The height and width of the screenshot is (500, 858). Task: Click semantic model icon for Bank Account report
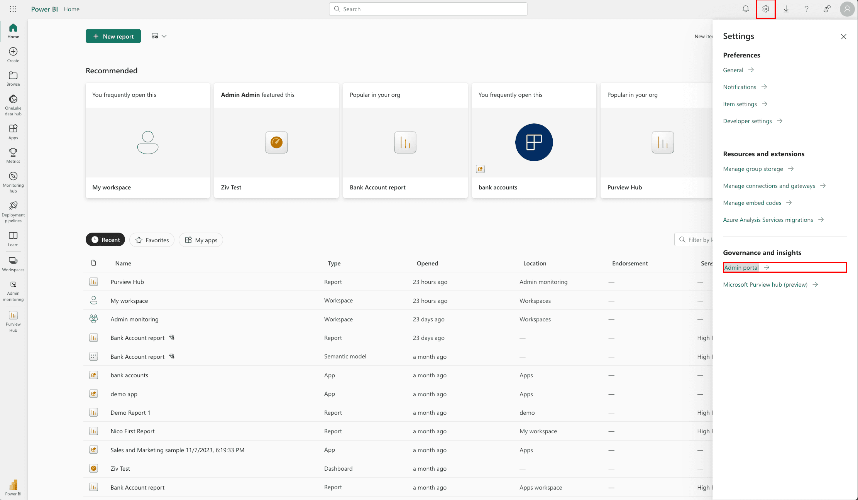point(93,356)
